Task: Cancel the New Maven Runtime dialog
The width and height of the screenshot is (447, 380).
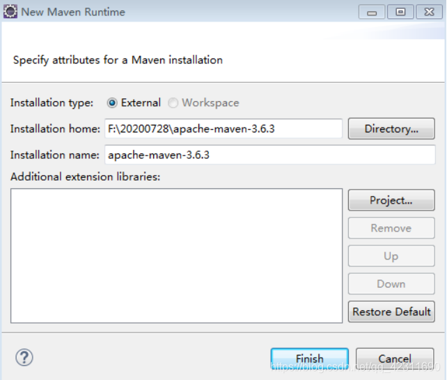Action: 395,358
